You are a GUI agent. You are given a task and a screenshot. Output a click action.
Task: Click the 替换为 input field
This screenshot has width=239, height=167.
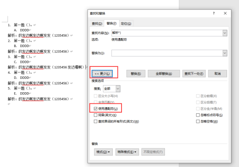click(x=167, y=53)
